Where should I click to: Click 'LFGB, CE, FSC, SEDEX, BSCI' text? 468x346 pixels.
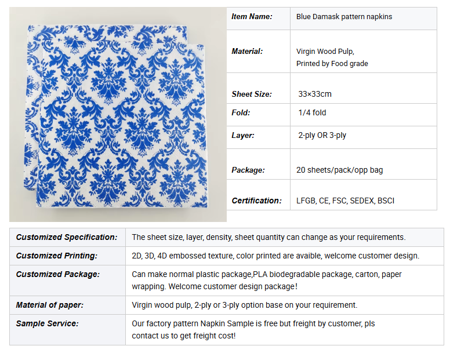click(x=345, y=201)
